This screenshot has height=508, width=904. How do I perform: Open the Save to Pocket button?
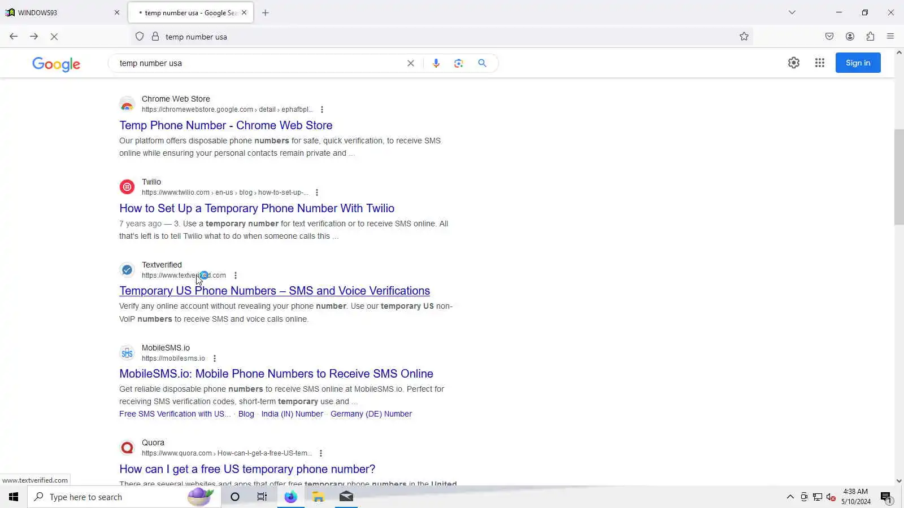[x=829, y=37]
